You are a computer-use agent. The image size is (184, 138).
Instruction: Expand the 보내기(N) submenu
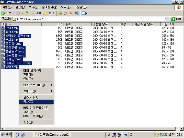pos(36,91)
